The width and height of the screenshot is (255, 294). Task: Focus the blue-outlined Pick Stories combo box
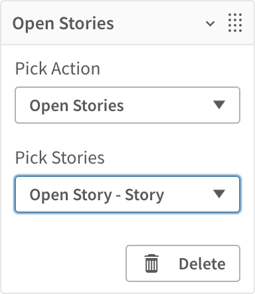(x=127, y=194)
